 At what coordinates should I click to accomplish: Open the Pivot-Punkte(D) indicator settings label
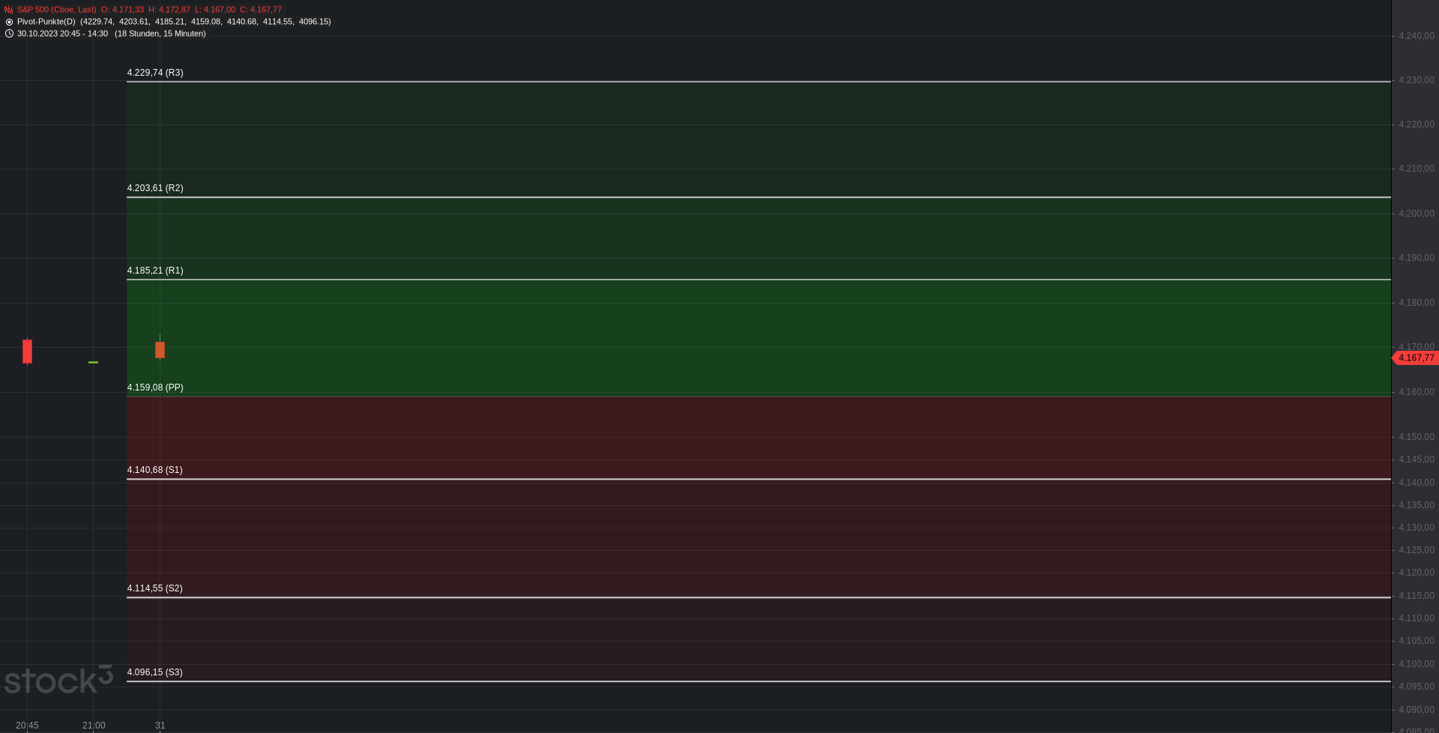point(46,22)
